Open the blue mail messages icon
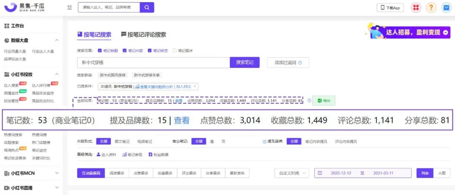 coord(446,8)
